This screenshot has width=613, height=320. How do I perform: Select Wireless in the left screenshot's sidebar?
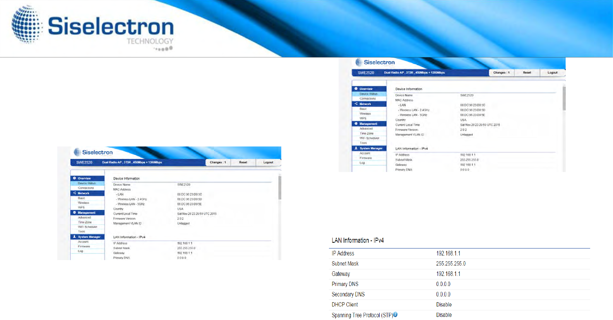pos(83,203)
